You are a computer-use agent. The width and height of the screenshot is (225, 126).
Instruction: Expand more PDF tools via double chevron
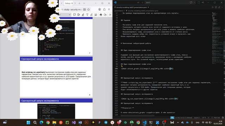click(110, 15)
